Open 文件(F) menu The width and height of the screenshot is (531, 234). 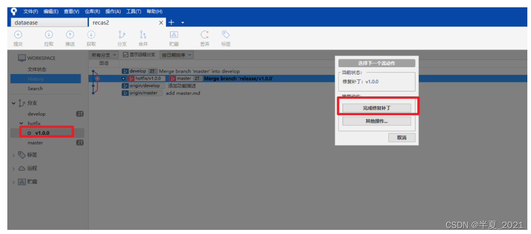pyautogui.click(x=30, y=11)
